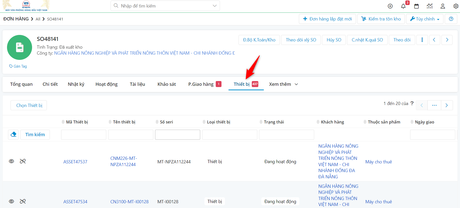Open the notifications bell
460x208 pixels.
click(x=403, y=6)
